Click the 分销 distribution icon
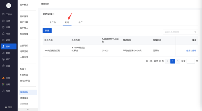The width and height of the screenshot is (202, 111). [x=3, y=78]
